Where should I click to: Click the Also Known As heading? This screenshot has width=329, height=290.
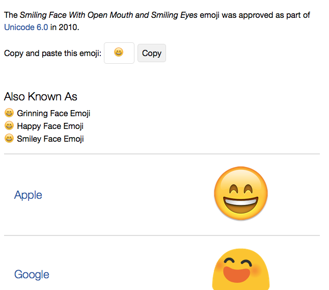click(x=41, y=97)
